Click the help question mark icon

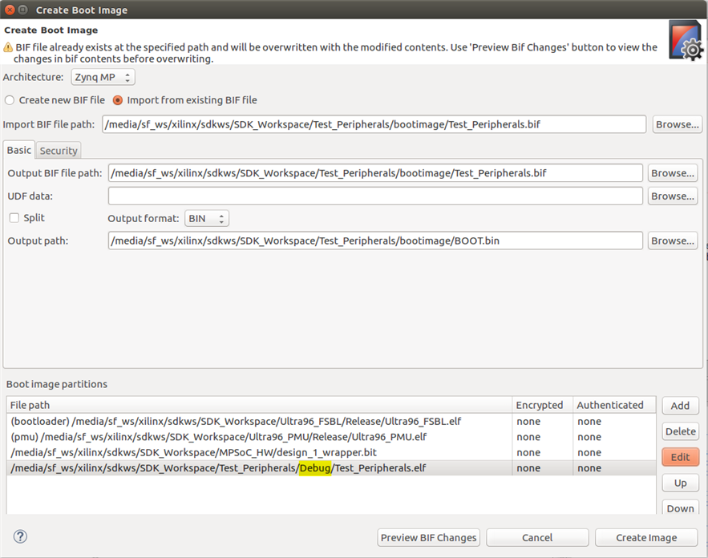coord(21,536)
